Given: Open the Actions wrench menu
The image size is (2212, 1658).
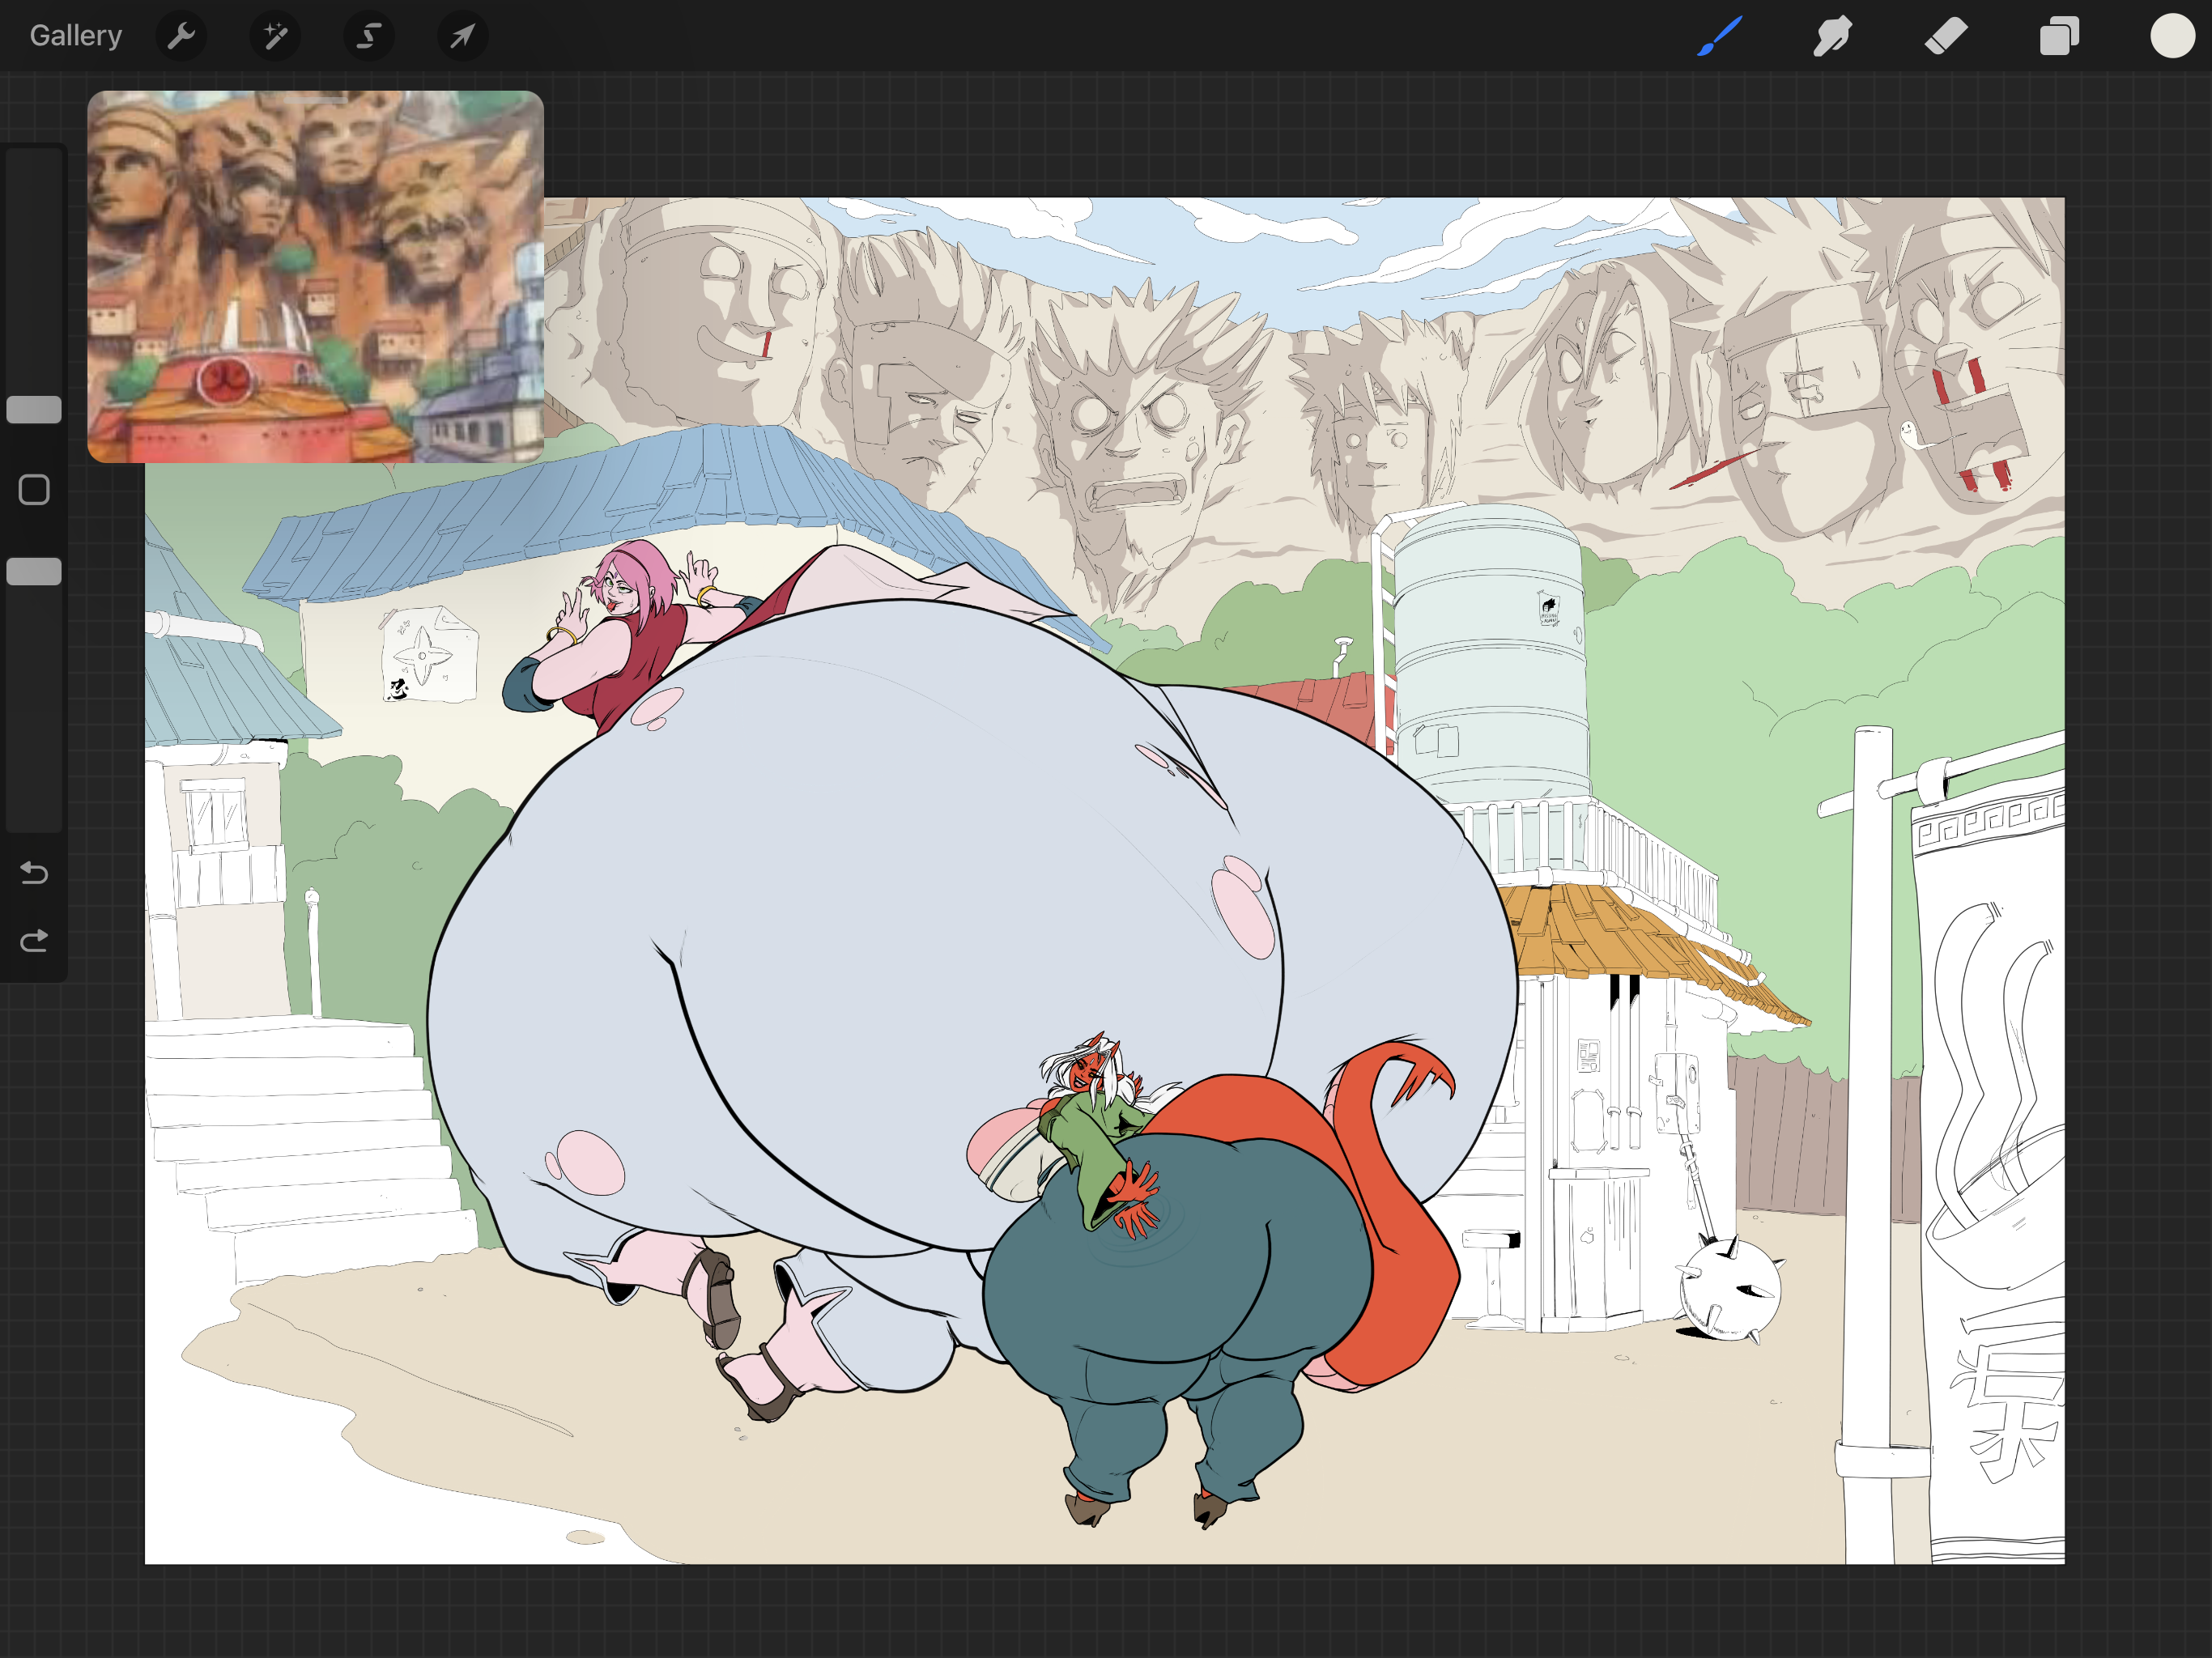Looking at the screenshot, I should [181, 36].
